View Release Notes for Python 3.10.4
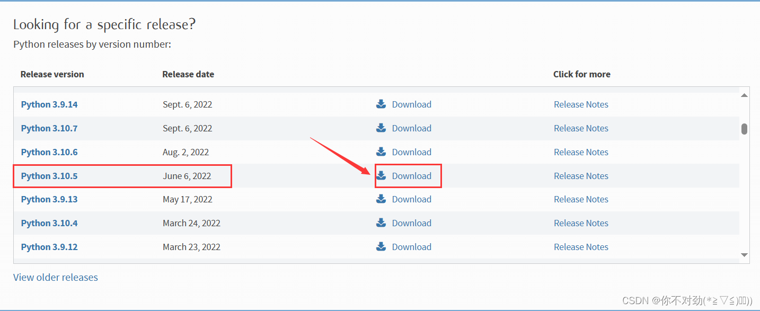This screenshot has width=760, height=311. tap(581, 223)
